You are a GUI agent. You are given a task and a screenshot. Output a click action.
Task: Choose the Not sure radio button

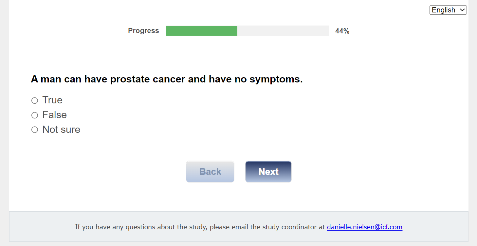tap(35, 130)
